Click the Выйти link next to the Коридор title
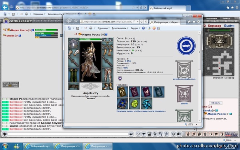The image size is (240, 150). coord(229,26)
